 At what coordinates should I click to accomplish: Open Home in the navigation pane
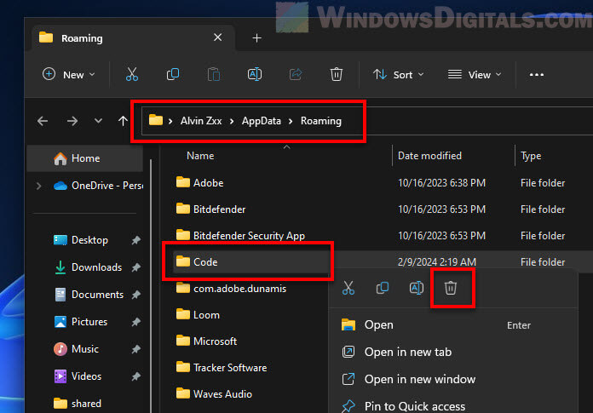click(x=85, y=158)
